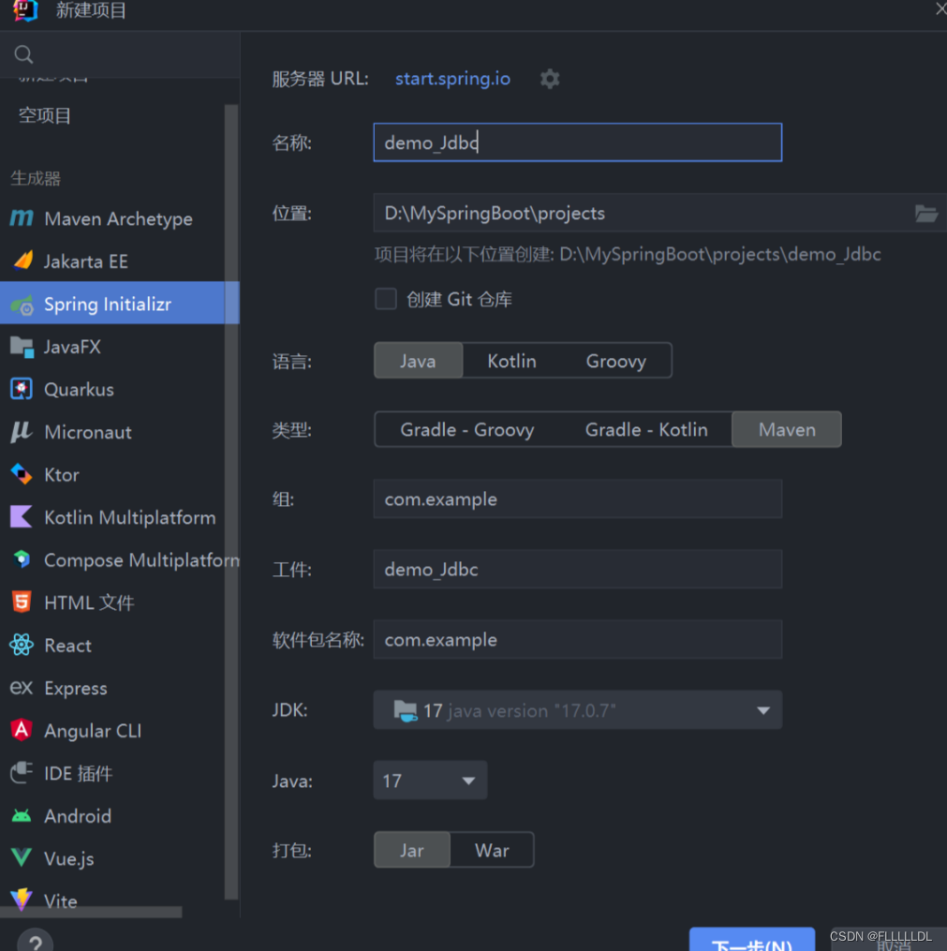The height and width of the screenshot is (951, 947).
Task: Select React generator entry
Action: point(67,646)
